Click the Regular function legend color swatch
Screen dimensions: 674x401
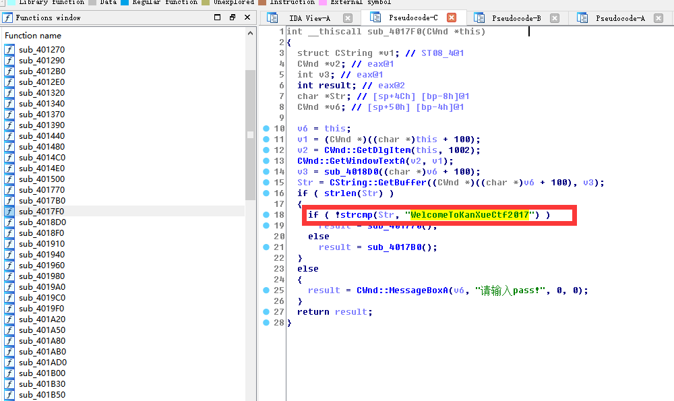click(125, 2)
